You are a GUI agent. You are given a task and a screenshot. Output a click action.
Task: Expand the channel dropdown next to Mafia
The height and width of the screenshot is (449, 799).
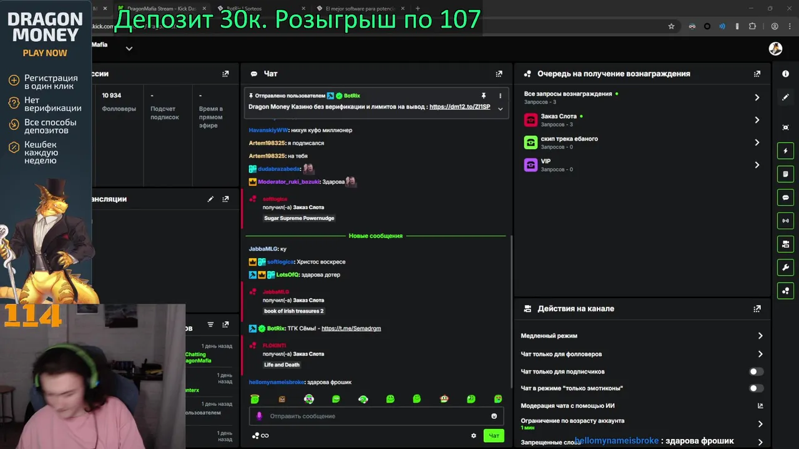129,48
